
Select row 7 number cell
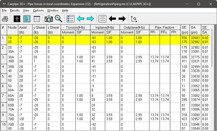pos(4,98)
